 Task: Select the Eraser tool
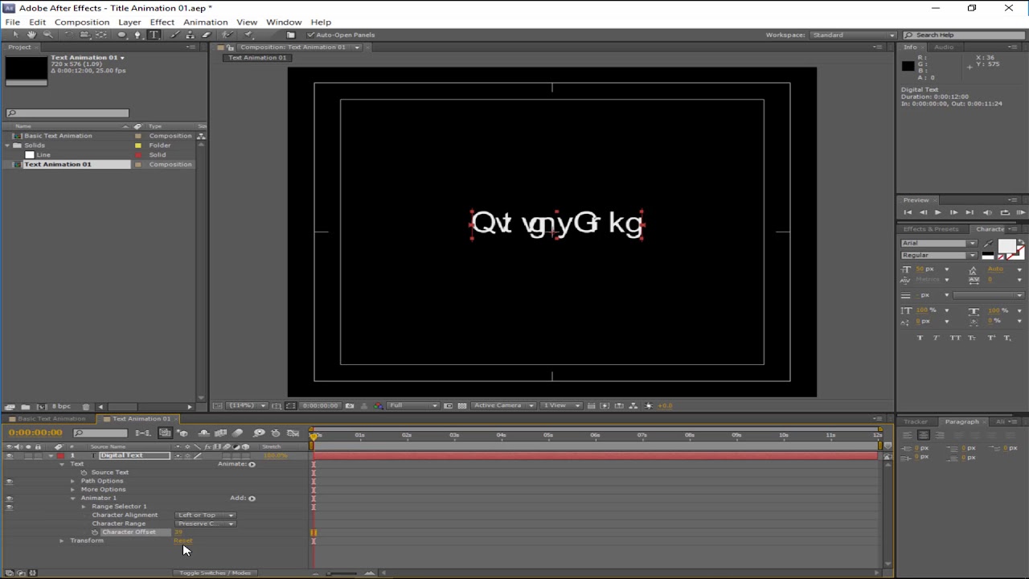206,35
